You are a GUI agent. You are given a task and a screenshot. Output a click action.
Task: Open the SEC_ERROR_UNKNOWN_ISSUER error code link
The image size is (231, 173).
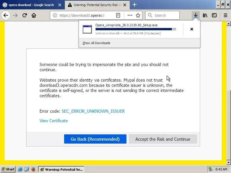[x=93, y=111]
